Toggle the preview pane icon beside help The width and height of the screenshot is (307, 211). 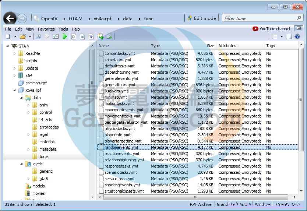click(289, 36)
